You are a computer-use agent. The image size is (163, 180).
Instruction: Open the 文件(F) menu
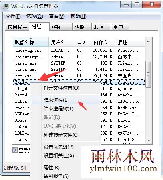(13, 16)
